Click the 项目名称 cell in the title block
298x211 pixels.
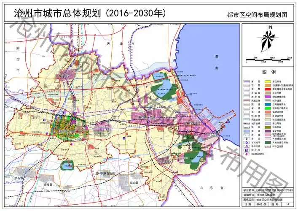(249, 190)
